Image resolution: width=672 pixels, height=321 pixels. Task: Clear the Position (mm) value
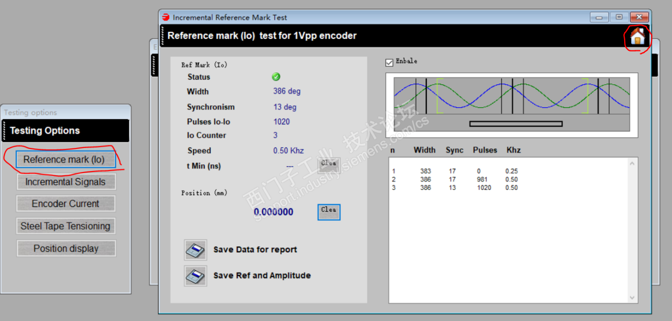329,212
